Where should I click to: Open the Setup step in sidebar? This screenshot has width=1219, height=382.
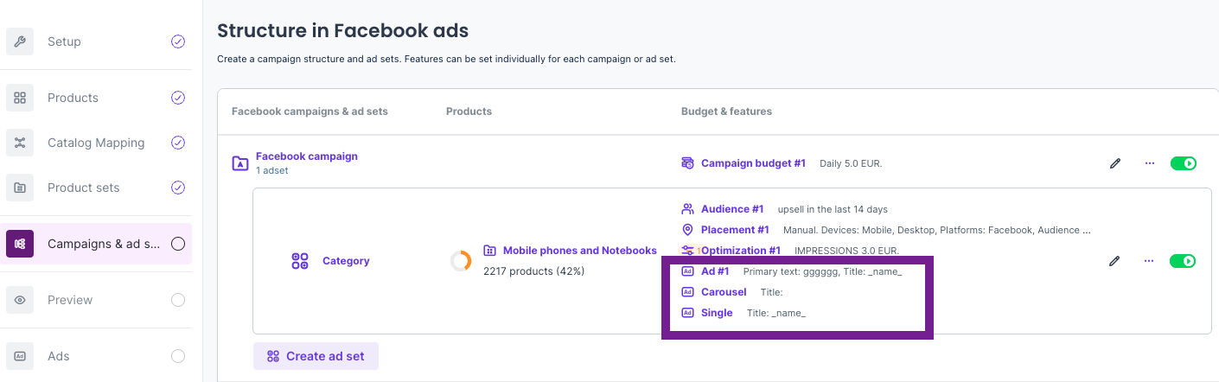(64, 41)
